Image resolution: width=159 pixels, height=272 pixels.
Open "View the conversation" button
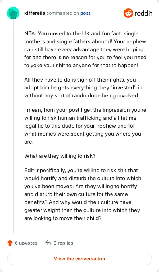pos(79,259)
